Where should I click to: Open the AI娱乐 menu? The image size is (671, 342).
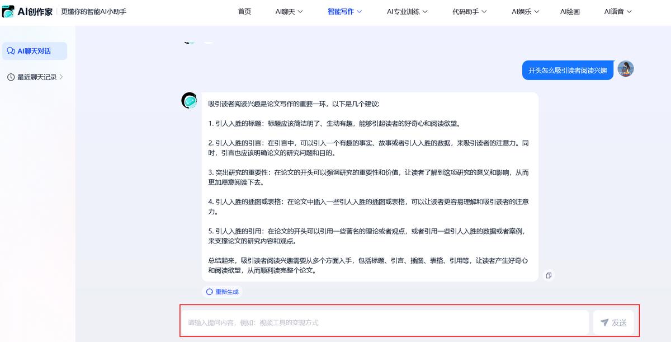524,11
